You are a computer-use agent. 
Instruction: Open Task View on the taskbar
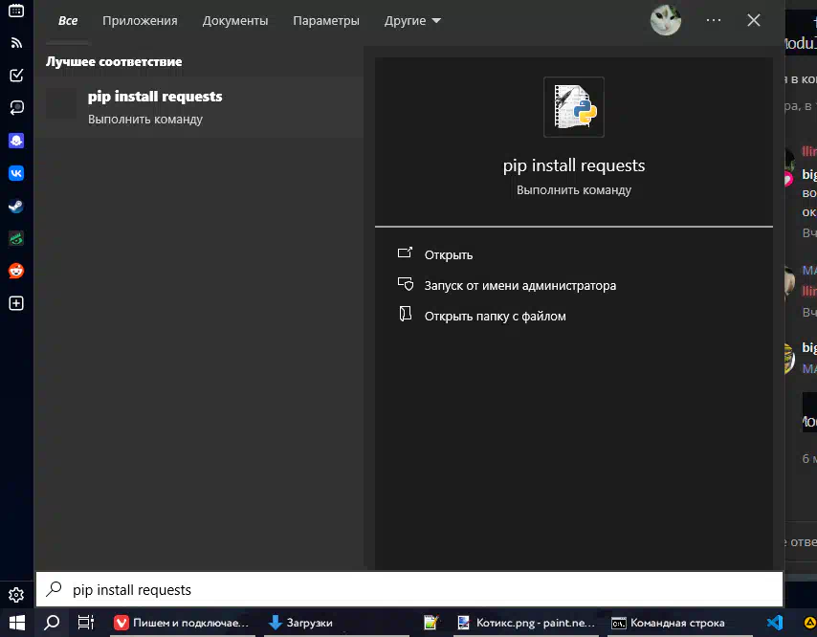pos(85,623)
